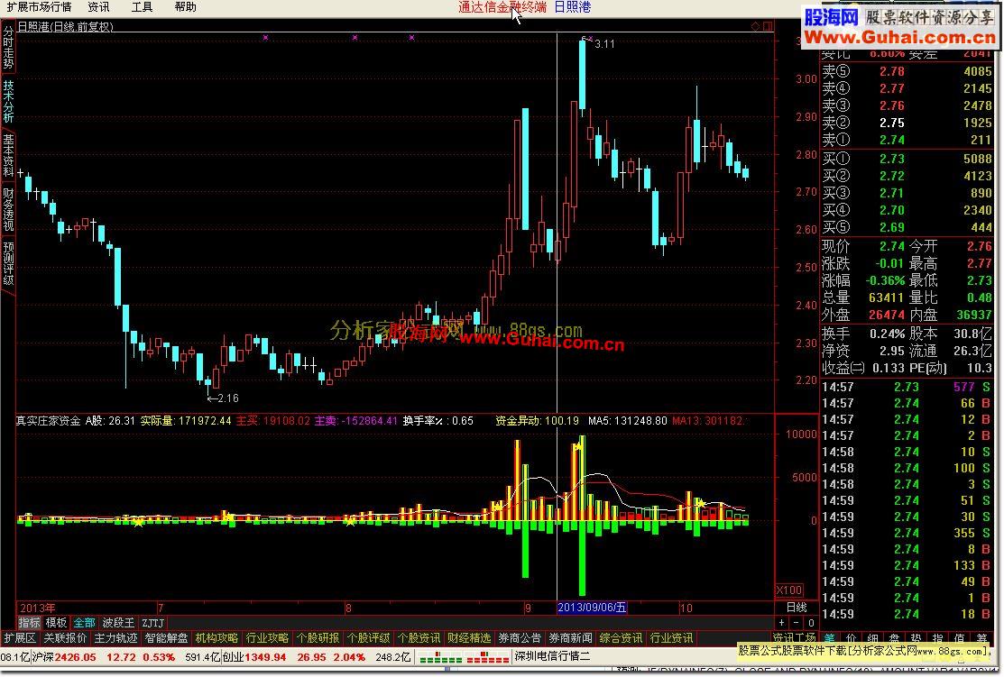Select the 全部 indicator tab
This screenshot has width=1004, height=677.
(84, 622)
